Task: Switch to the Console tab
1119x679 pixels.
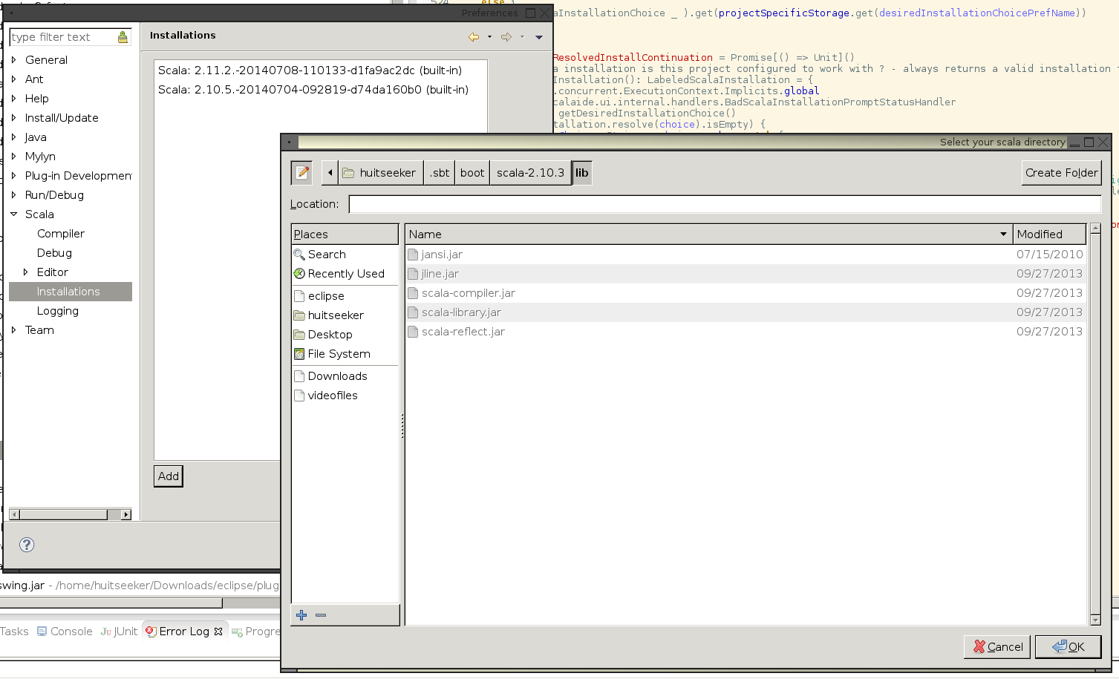Action: [x=65, y=632]
